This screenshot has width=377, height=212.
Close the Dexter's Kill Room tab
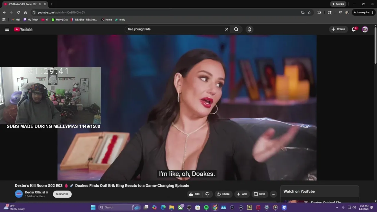click(x=45, y=4)
